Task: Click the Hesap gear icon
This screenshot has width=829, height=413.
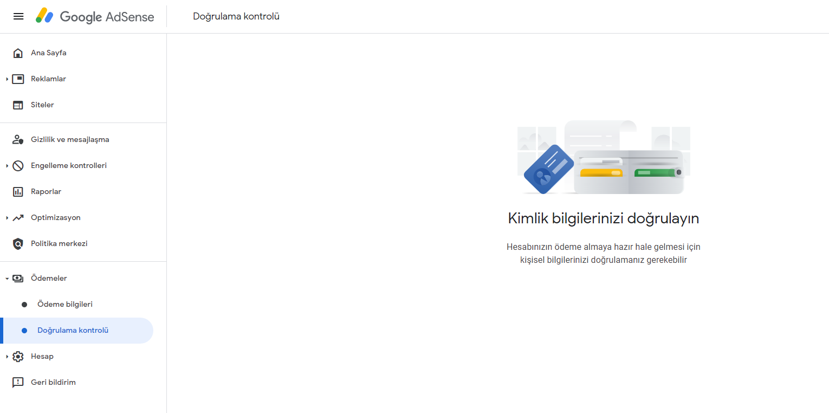Action: tap(18, 357)
